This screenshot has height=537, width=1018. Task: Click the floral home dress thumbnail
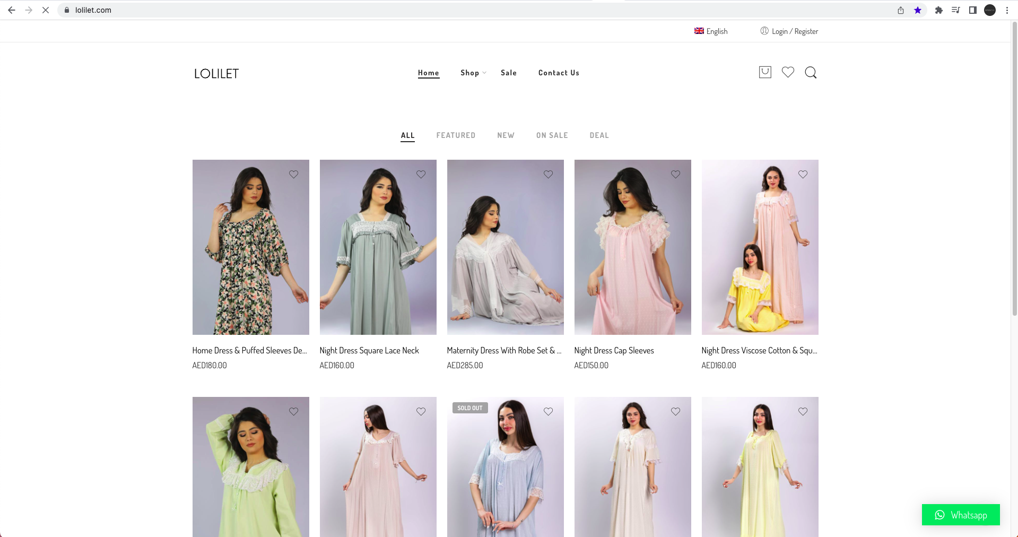[251, 247]
